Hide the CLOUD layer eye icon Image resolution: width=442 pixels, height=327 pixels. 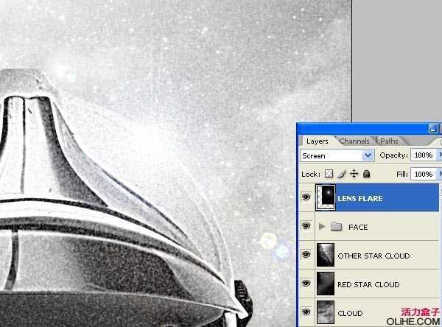click(x=306, y=313)
